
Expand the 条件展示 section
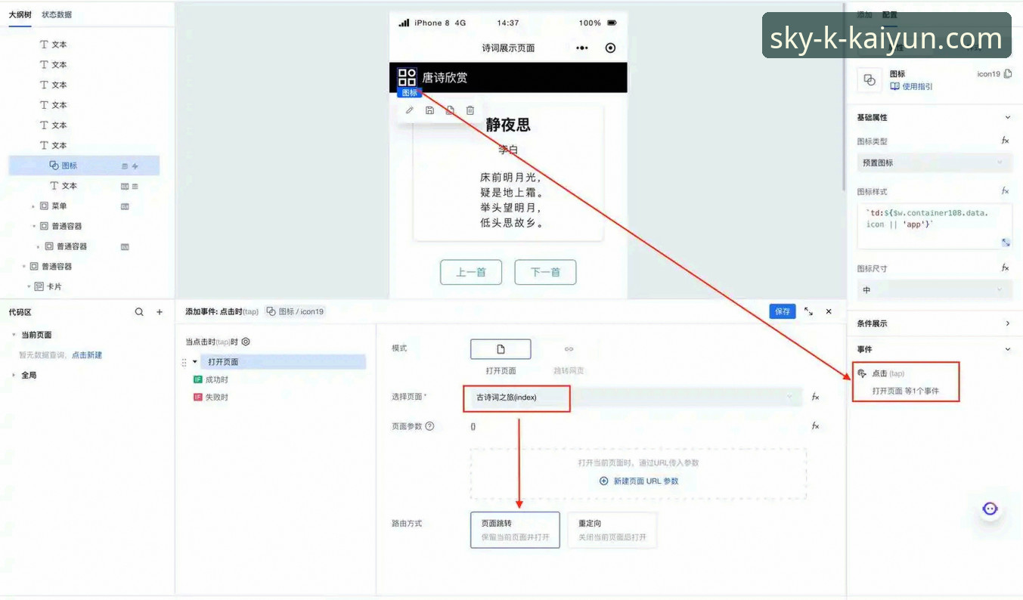(1007, 323)
